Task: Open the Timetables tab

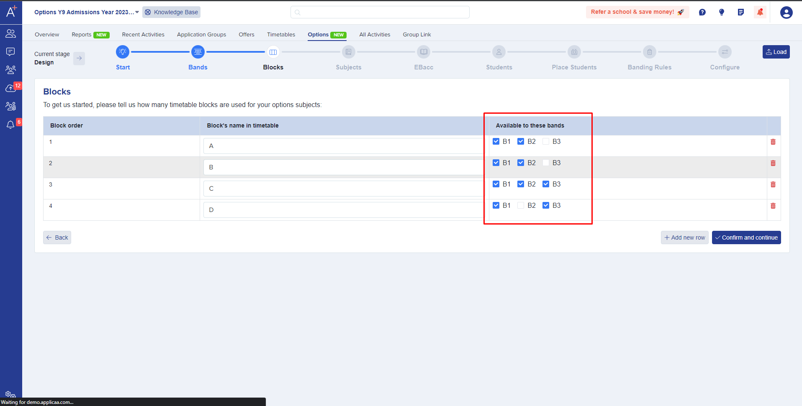Action: [281, 35]
